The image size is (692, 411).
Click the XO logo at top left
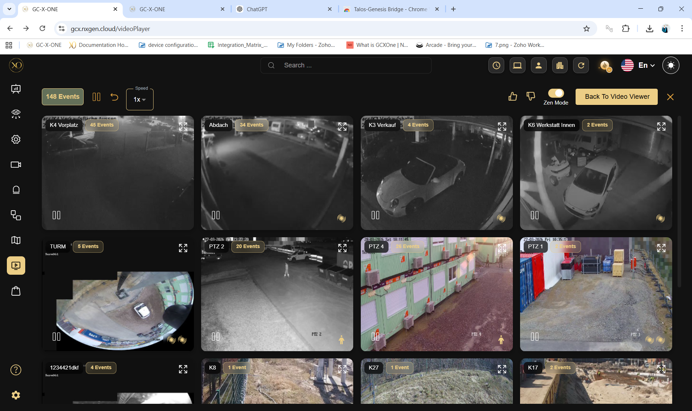(x=16, y=65)
